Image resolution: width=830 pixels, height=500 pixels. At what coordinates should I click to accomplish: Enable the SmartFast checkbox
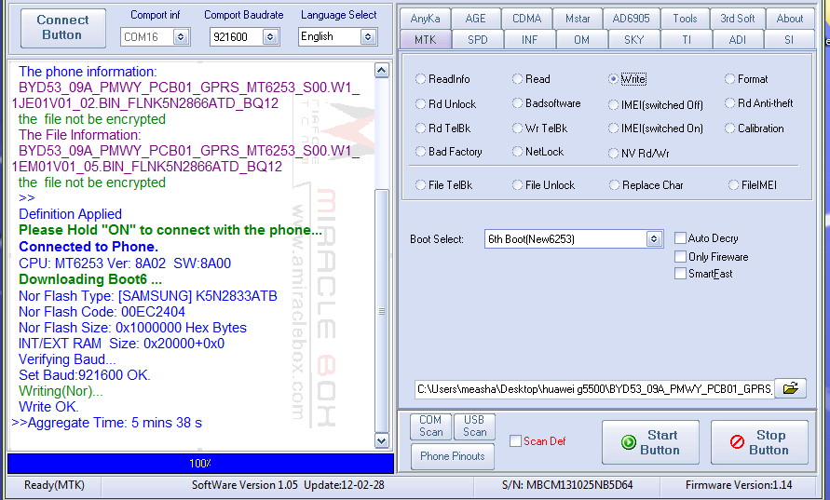[680, 274]
